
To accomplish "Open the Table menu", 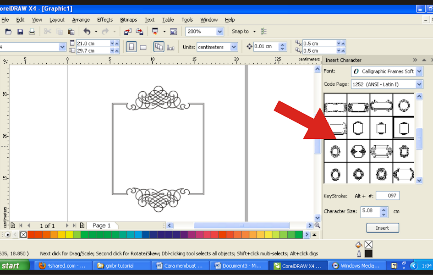I will 168,20.
